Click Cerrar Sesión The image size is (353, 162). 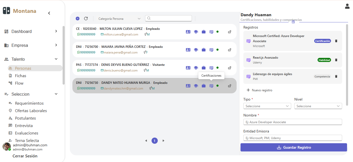pyautogui.click(x=25, y=156)
